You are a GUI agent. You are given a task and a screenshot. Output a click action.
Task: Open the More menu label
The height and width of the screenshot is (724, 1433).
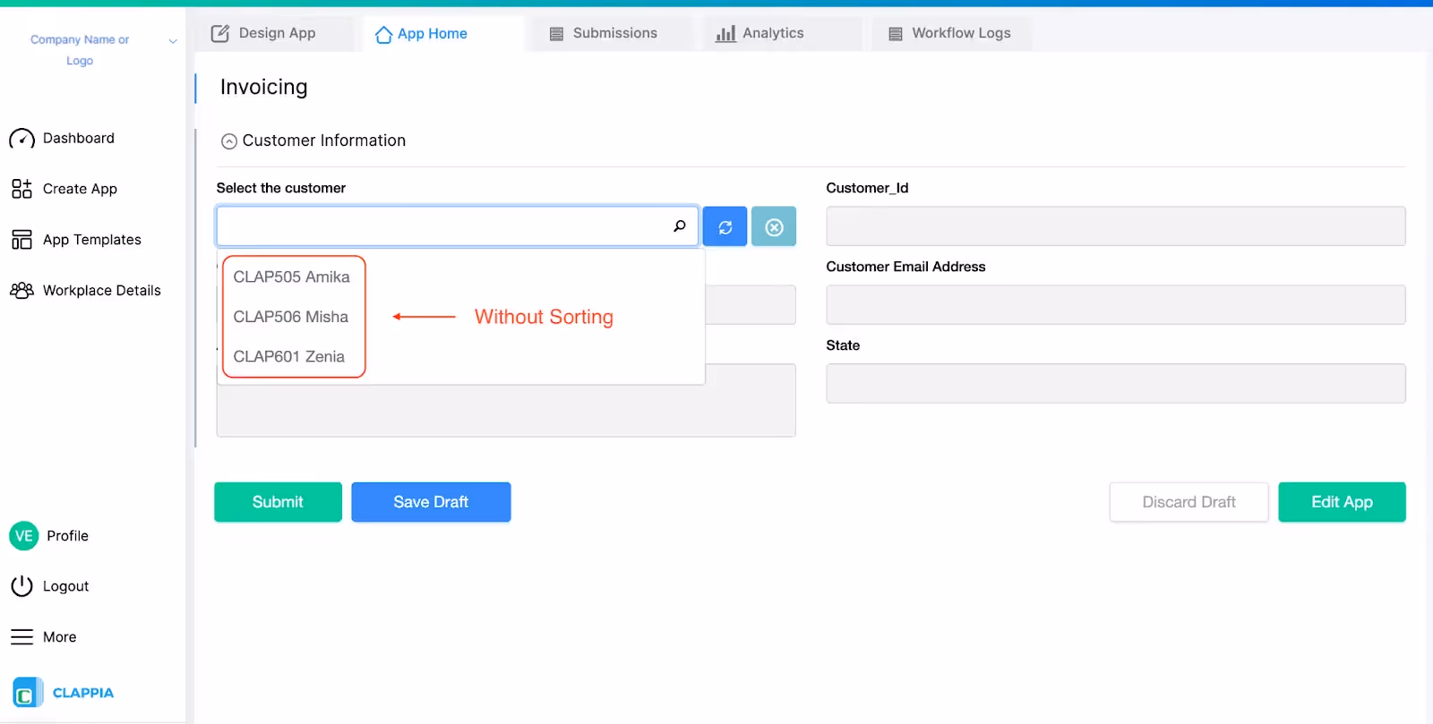coord(59,637)
